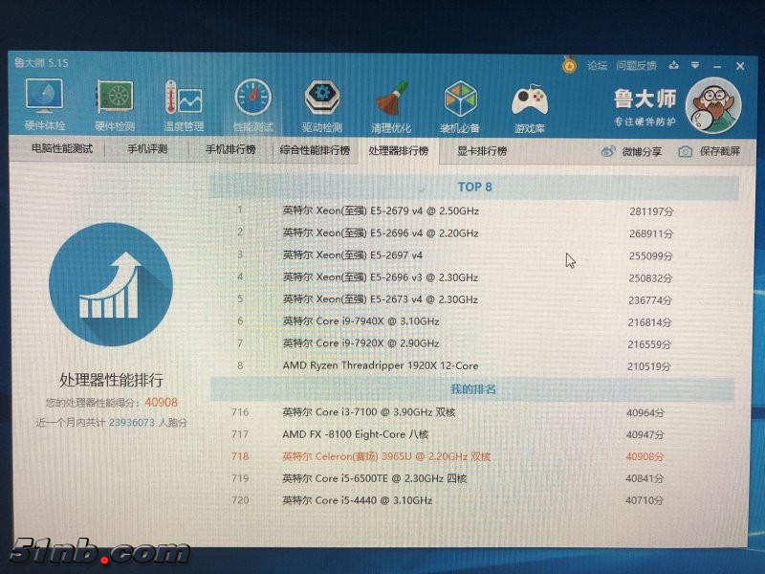
Task: Click the TOP 8 section header
Action: tap(474, 187)
